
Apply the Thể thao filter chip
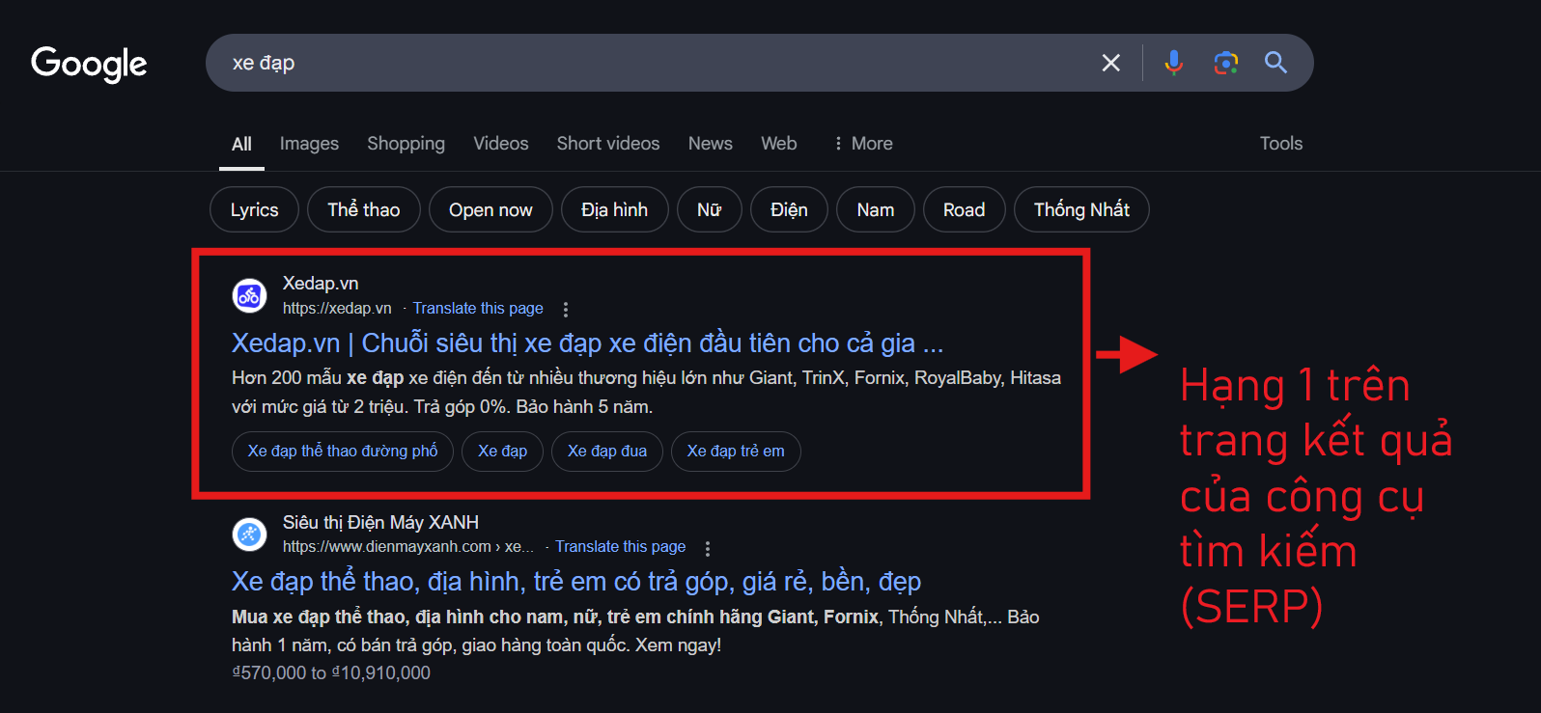coord(363,209)
